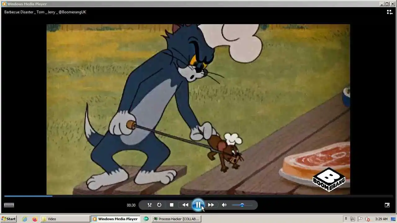Click the Windows Media Player title bar icon
397x223 pixels.
[4, 4]
